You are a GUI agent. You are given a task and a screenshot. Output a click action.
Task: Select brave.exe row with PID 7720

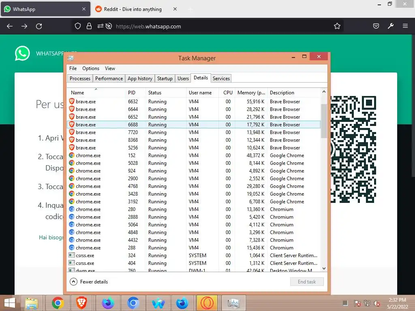(194, 132)
